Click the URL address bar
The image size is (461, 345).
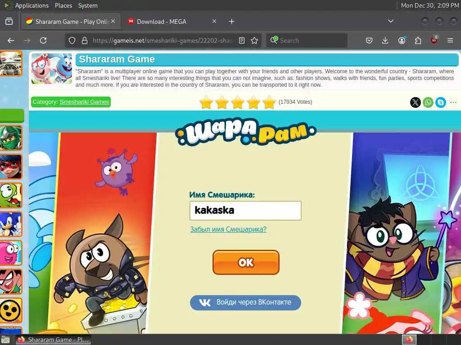click(163, 40)
